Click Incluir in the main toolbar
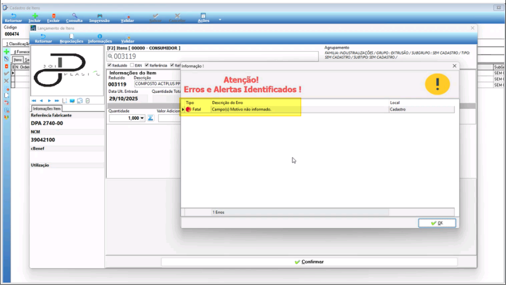The width and height of the screenshot is (506, 285). tap(34, 18)
